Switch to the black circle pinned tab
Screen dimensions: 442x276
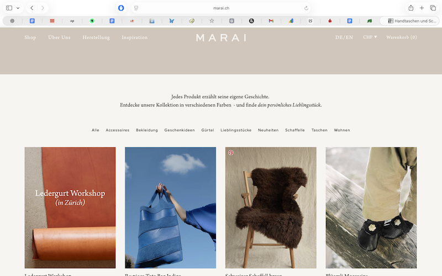click(251, 21)
